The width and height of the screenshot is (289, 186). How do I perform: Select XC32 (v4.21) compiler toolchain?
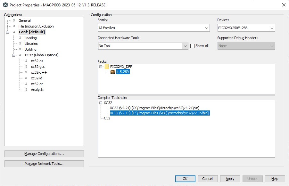(154, 108)
